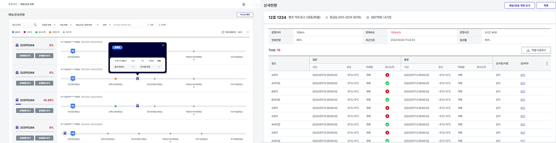The image size is (556, 143).
Task: Click the 목록 button
Action: (546, 6)
